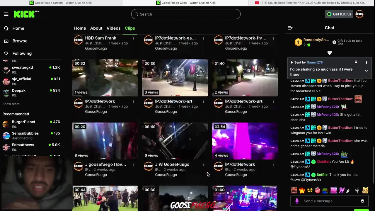Expand the pinned message chevron
Image resolution: width=375 pixels, height=211 pixels.
[x=366, y=71]
